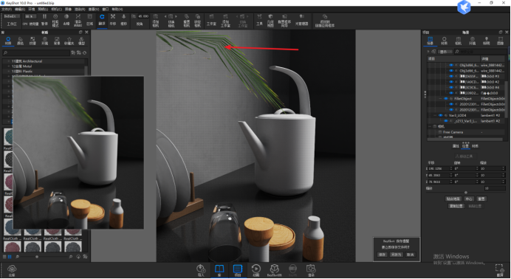Click the library search input field

(x=36, y=52)
